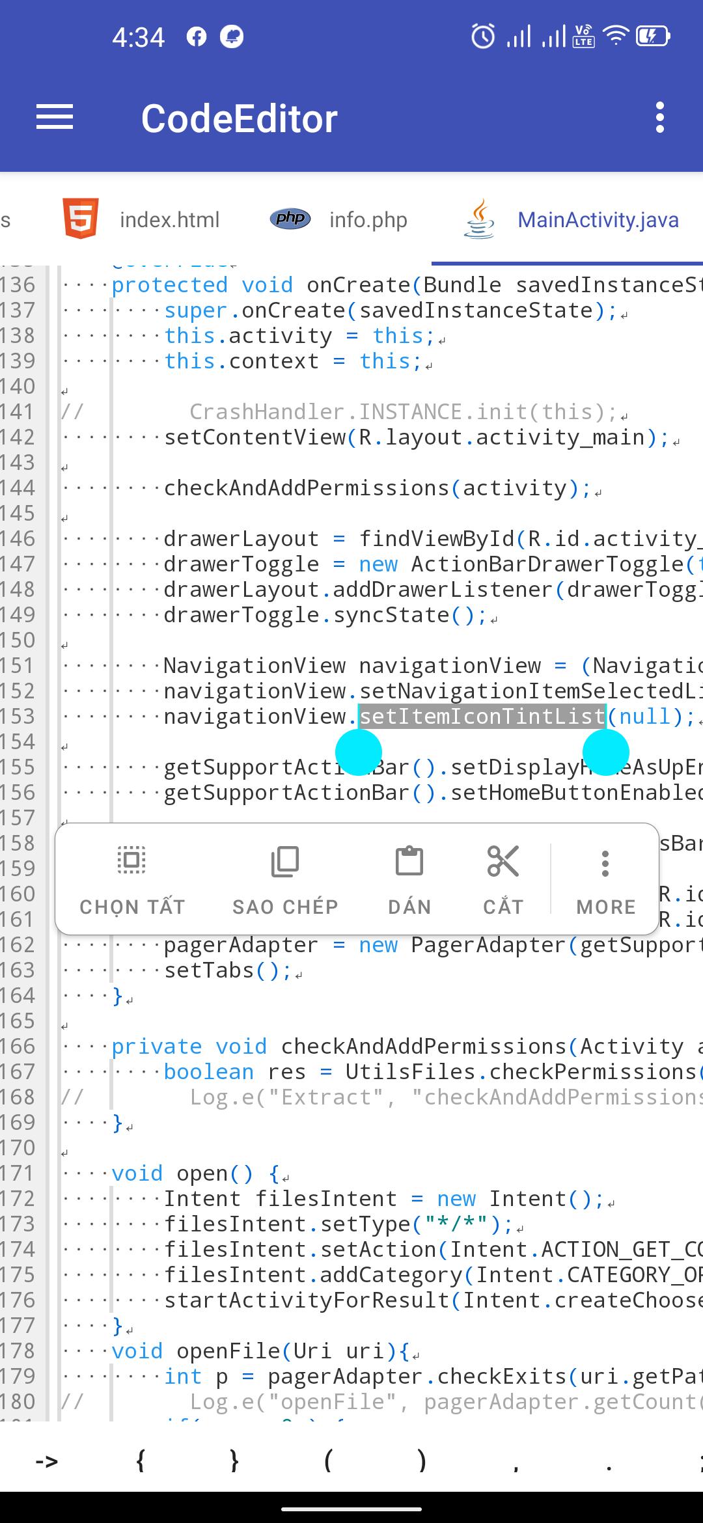Tap the VoLTE status icon

(583, 36)
